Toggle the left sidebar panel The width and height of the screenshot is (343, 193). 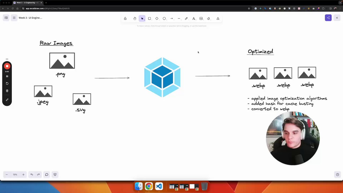pos(6,18)
